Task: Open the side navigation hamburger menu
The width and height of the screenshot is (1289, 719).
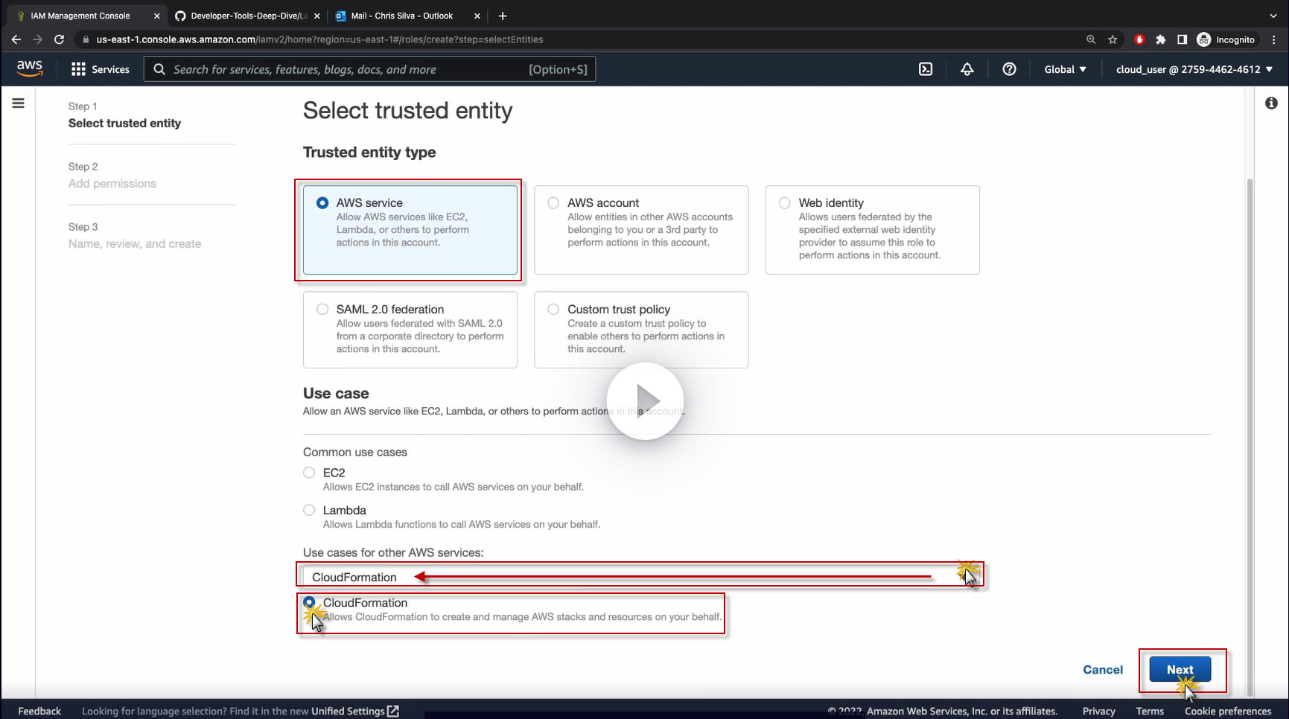Action: [x=19, y=103]
